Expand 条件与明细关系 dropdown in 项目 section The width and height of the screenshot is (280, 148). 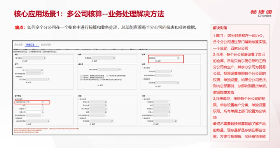click(171, 75)
